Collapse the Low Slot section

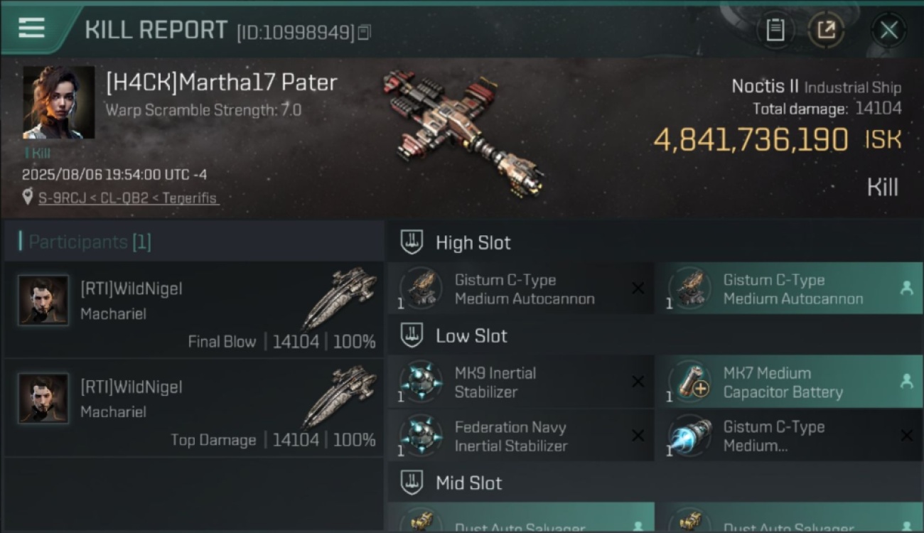click(x=412, y=335)
